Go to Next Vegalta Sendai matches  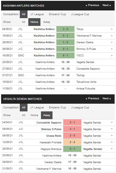(107, 98)
